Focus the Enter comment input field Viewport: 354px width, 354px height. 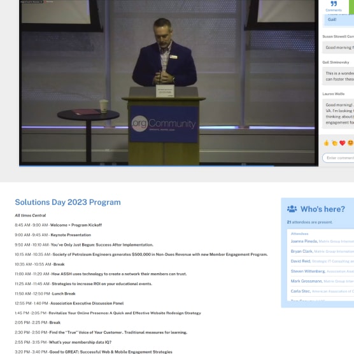click(338, 158)
